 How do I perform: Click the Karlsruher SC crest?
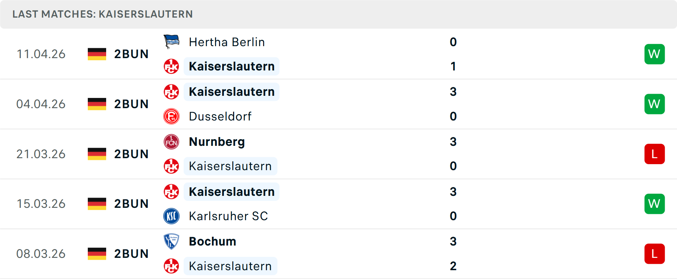tap(171, 216)
